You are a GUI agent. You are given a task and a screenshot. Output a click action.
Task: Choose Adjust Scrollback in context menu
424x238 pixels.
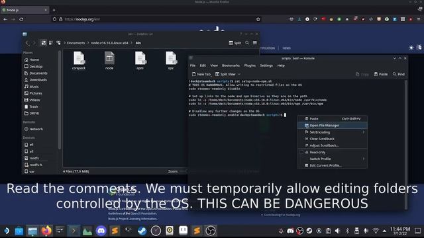coord(333,145)
